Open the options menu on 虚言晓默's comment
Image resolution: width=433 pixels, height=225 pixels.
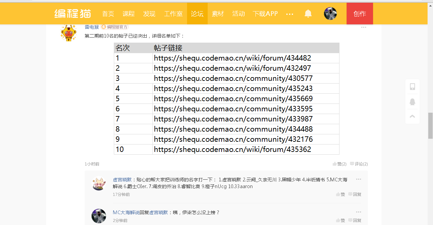pyautogui.click(x=358, y=179)
